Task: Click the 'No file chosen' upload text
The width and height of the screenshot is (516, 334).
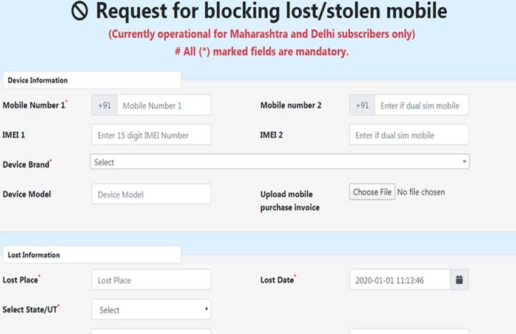Action: [421, 192]
